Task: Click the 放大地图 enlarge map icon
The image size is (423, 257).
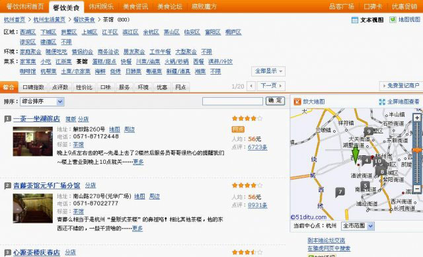Action: 297,102
